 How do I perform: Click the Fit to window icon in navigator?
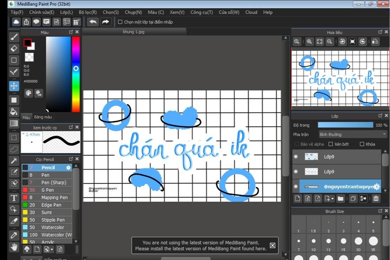(320, 42)
